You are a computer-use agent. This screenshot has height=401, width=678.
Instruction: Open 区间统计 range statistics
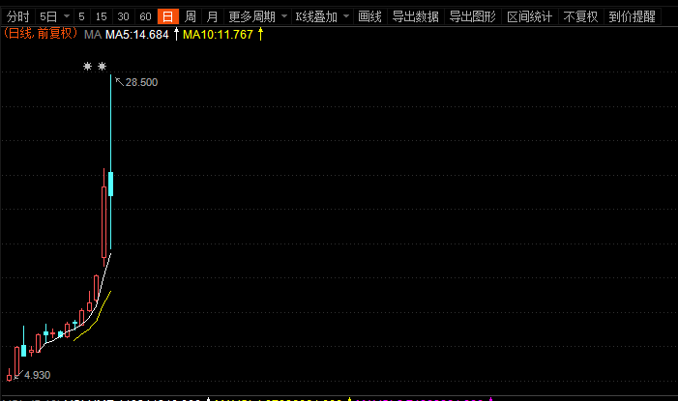tap(529, 16)
